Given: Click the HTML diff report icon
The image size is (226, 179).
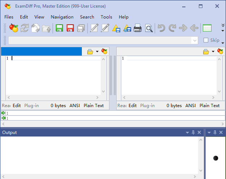Looking at the screenshot, I should 127,28.
